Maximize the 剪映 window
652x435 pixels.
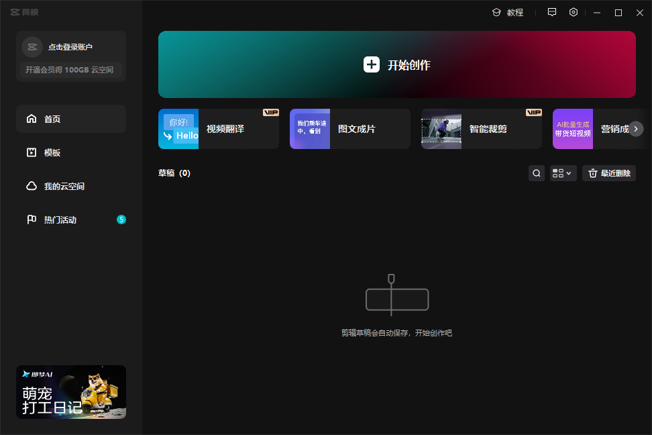pos(618,13)
